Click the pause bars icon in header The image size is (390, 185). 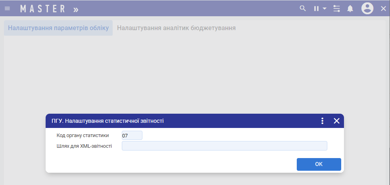pyautogui.click(x=316, y=8)
